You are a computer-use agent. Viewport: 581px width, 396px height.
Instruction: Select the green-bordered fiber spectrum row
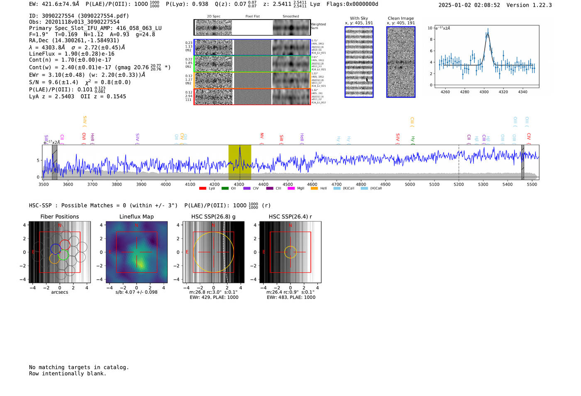tap(252, 64)
